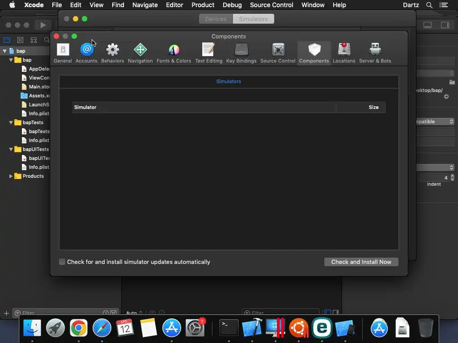Expand the Products folder

click(11, 176)
